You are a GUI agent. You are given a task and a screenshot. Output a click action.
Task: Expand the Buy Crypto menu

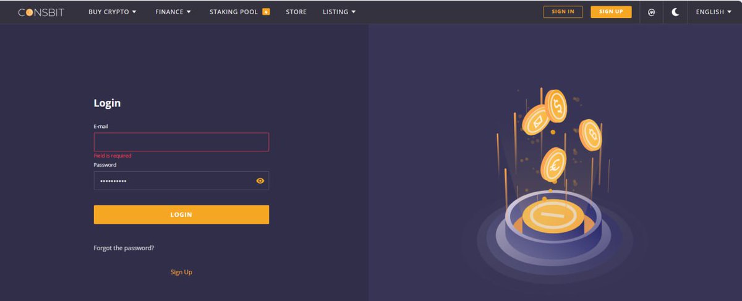pyautogui.click(x=112, y=12)
